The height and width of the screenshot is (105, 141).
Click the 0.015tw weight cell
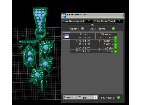[x=109, y=44]
